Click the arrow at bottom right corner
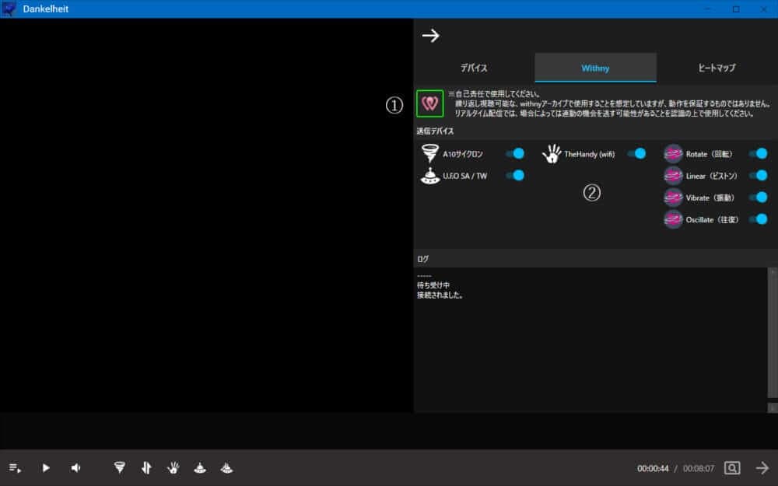This screenshot has width=778, height=486. click(762, 468)
